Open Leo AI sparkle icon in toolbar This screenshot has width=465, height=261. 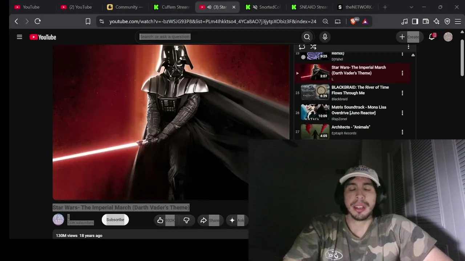coord(437,21)
